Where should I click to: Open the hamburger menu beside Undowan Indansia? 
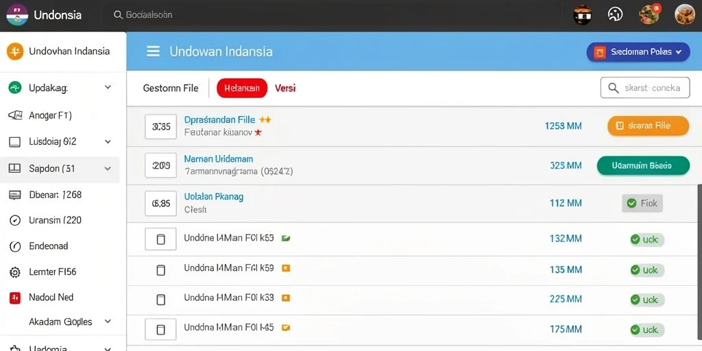pyautogui.click(x=153, y=51)
